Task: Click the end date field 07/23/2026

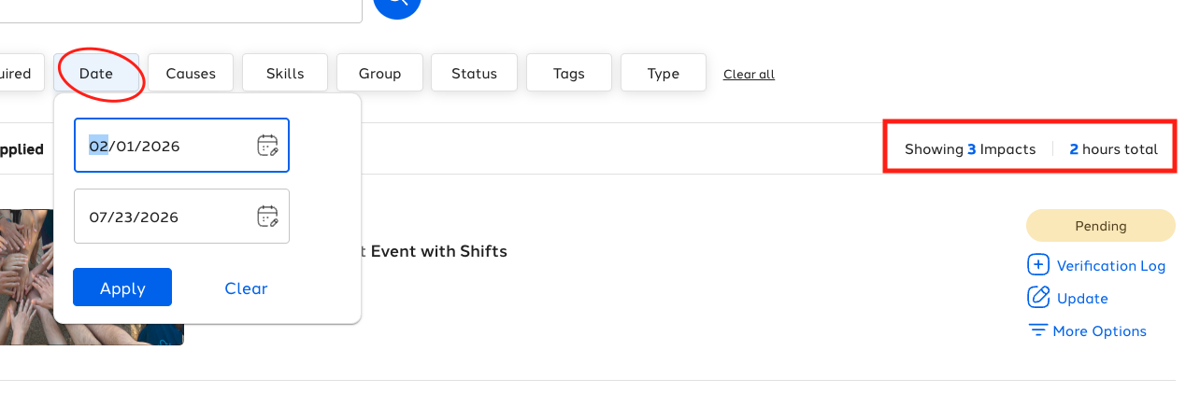Action: (x=181, y=217)
